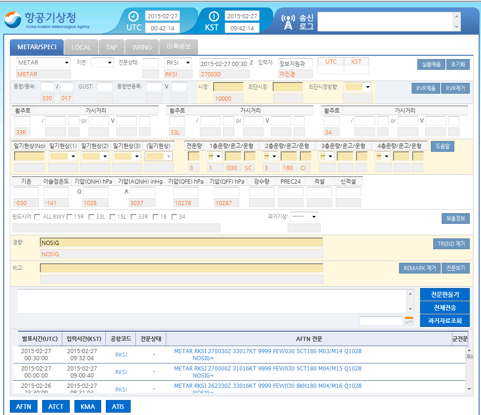The image size is (481, 415).
Task: Click the 경향 trend input field with NOSIG
Action: (x=181, y=243)
